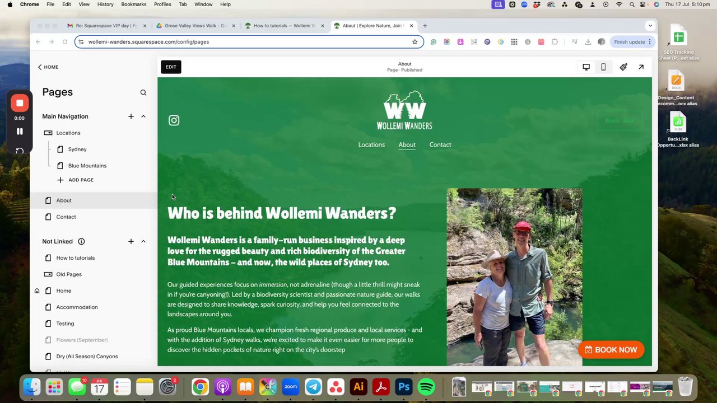The height and width of the screenshot is (403, 717).
Task: Switch to How to tutorials browser tab
Action: pos(285,26)
